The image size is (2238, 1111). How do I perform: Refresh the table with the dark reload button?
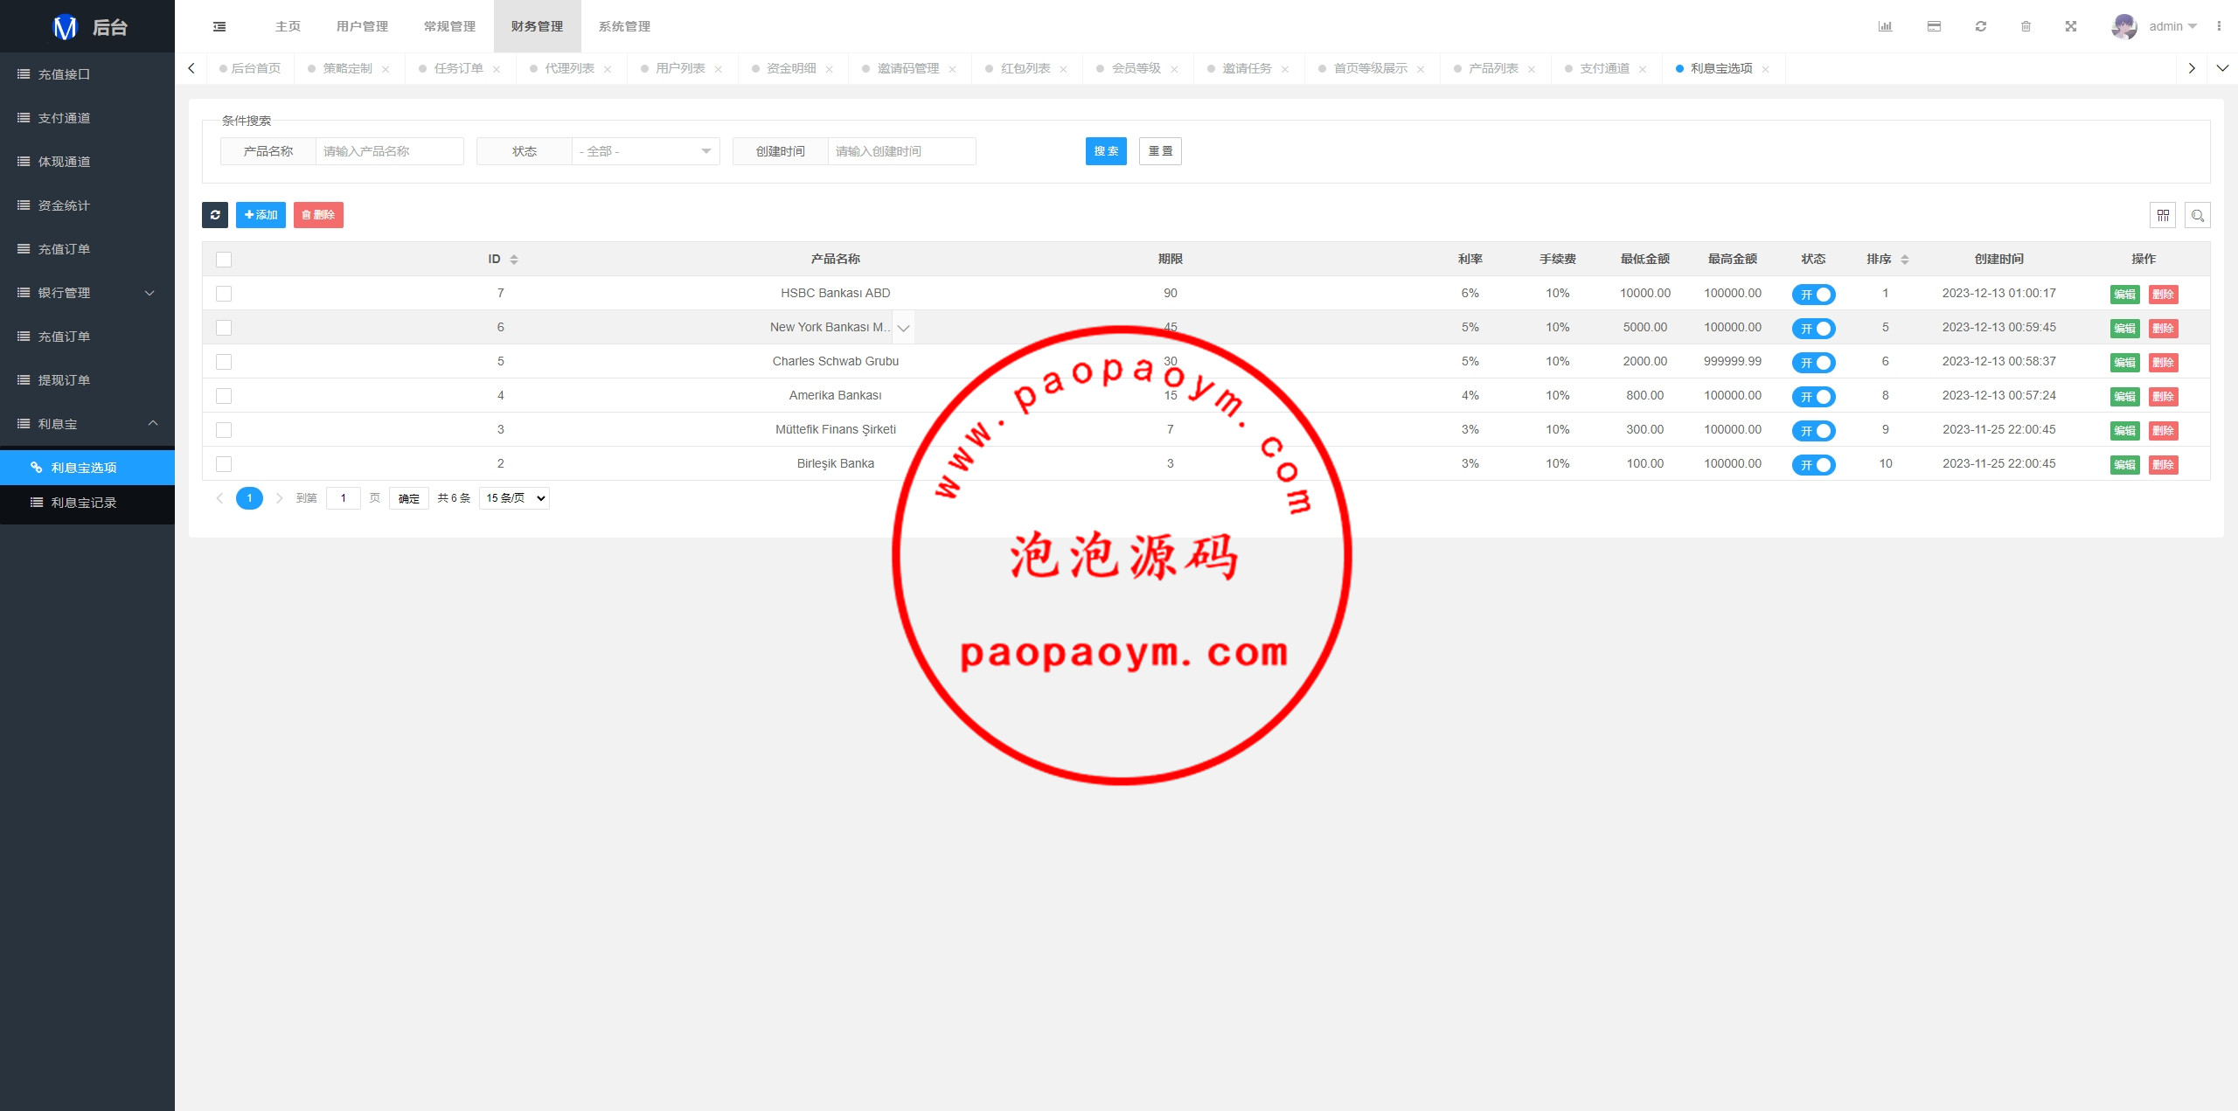215,215
